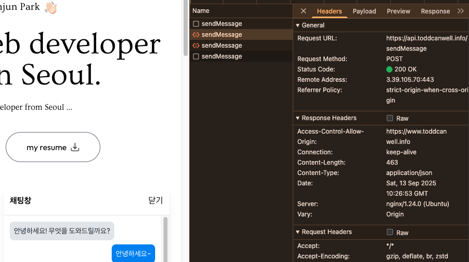Click the Request URL value
The width and height of the screenshot is (469, 262).
pos(427,43)
